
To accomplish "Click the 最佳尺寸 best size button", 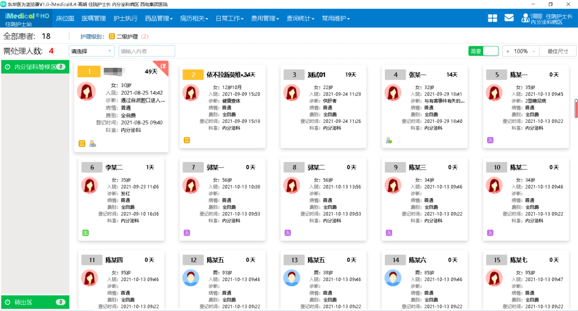I will (x=558, y=51).
